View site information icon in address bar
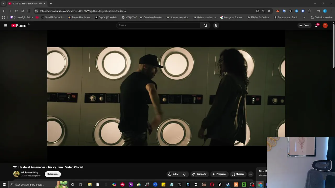This screenshot has width=335, height=188. pyautogui.click(x=36, y=11)
